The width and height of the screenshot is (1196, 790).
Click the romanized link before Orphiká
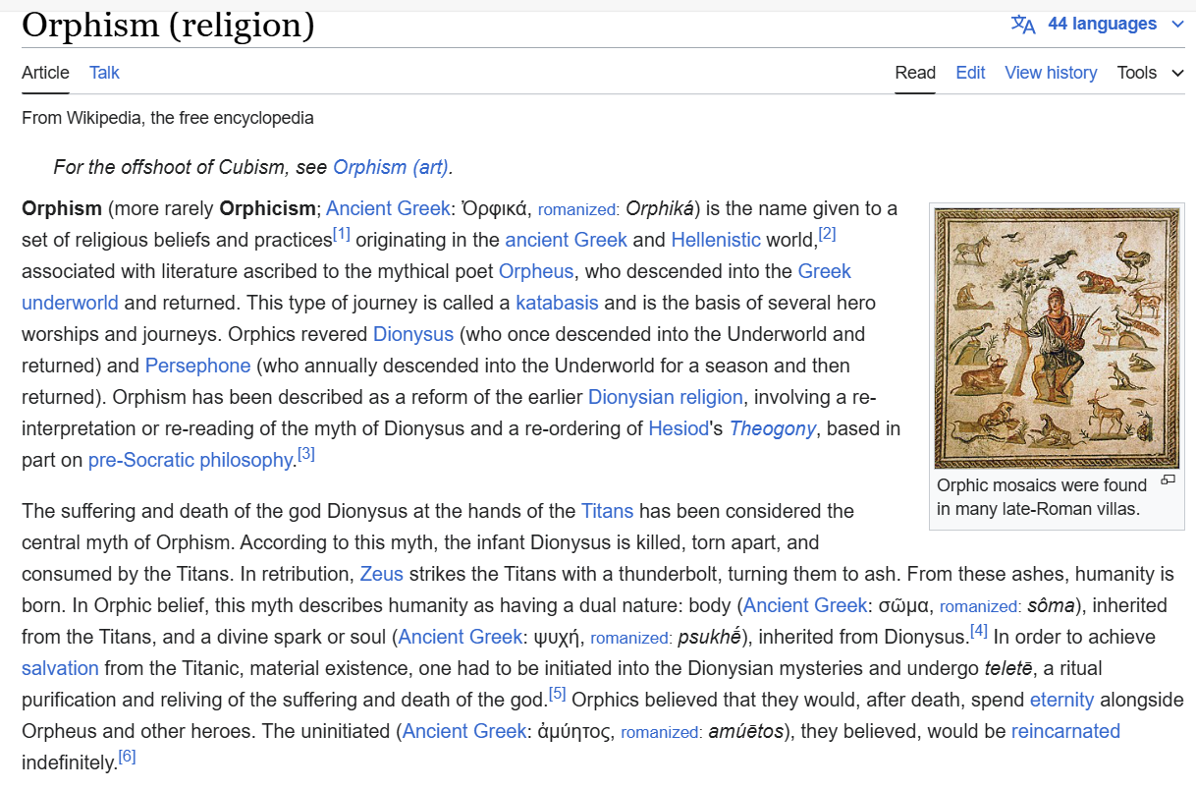tap(577, 209)
